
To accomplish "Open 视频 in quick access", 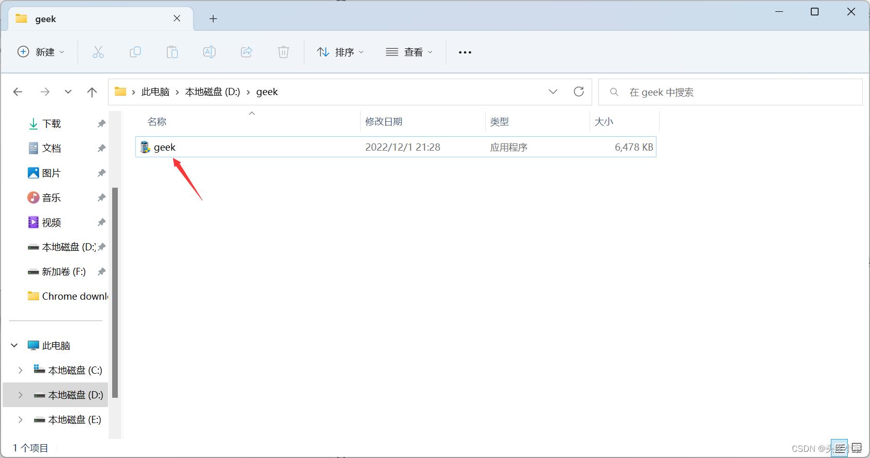I will 51,222.
